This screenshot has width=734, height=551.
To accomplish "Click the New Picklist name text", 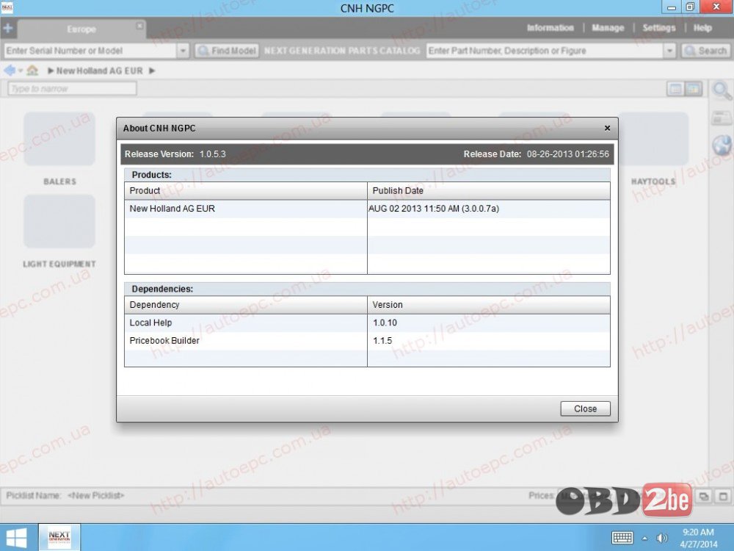I will (96, 495).
